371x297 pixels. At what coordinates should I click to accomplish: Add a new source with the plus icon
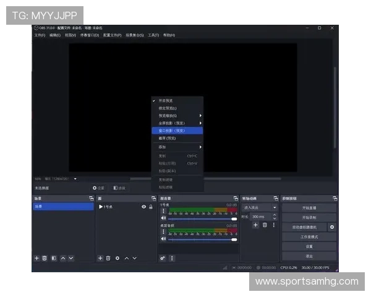100,258
